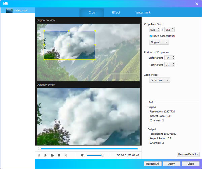
Task: Switch to the Effect tab
Action: [116, 13]
